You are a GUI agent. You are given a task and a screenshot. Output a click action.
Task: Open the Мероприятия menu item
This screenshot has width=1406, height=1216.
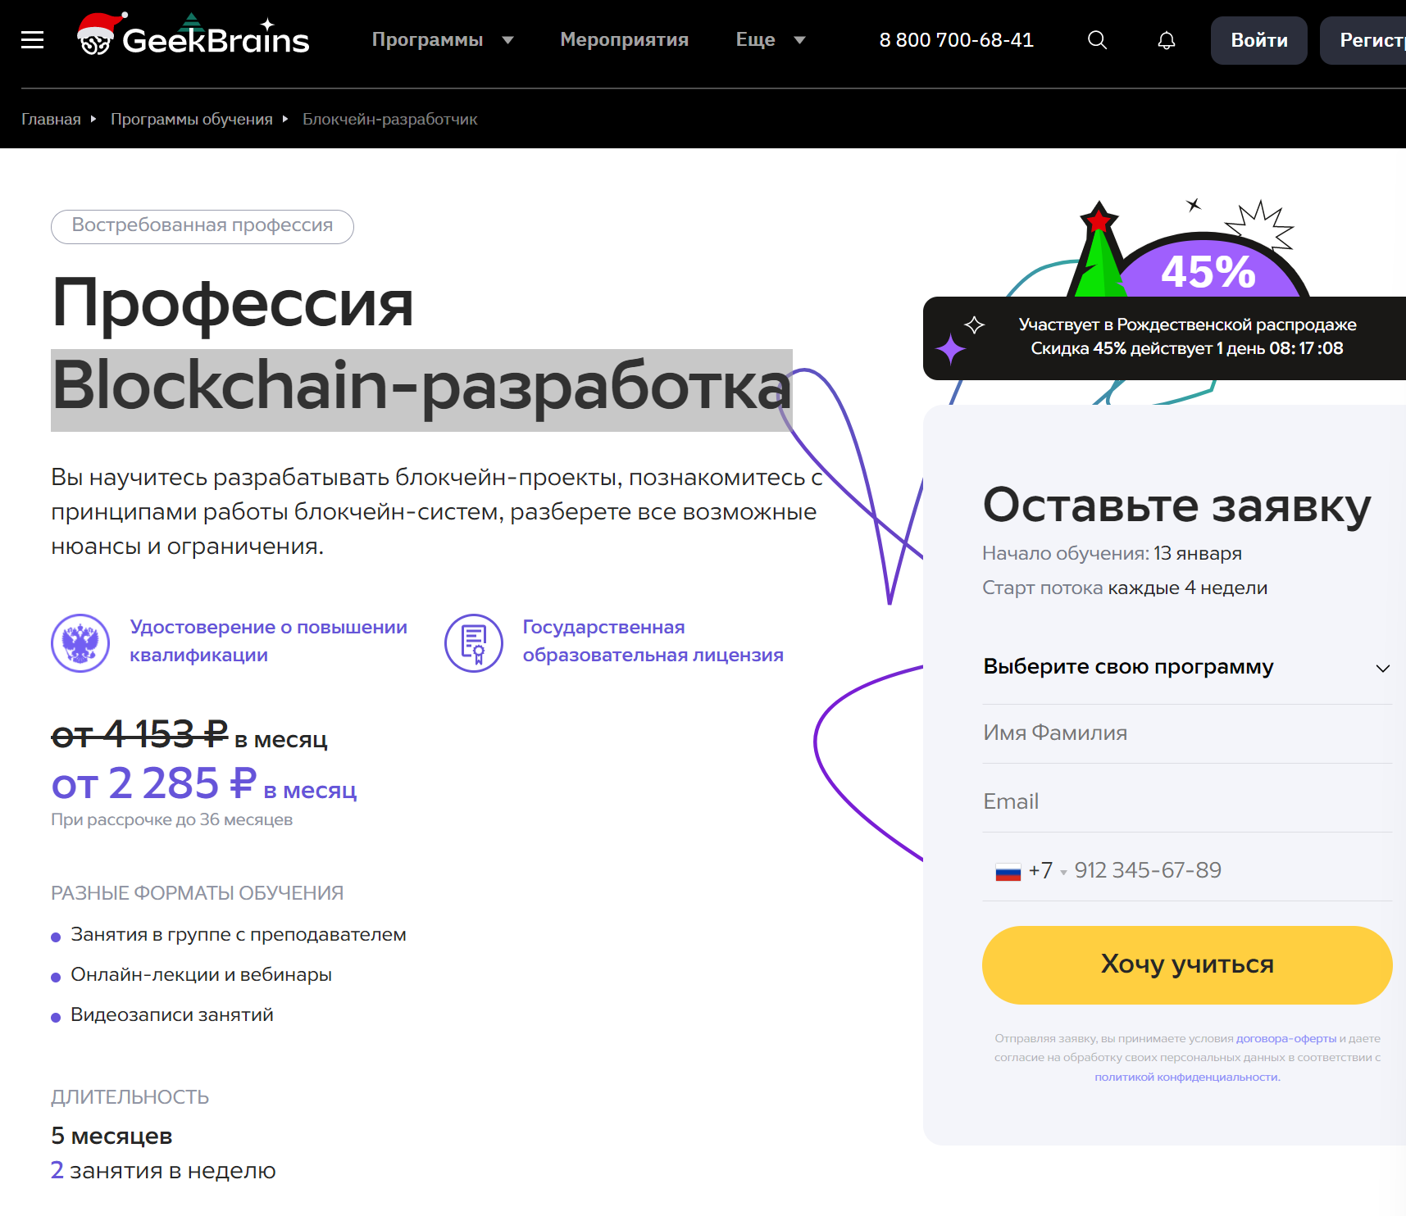(x=624, y=40)
